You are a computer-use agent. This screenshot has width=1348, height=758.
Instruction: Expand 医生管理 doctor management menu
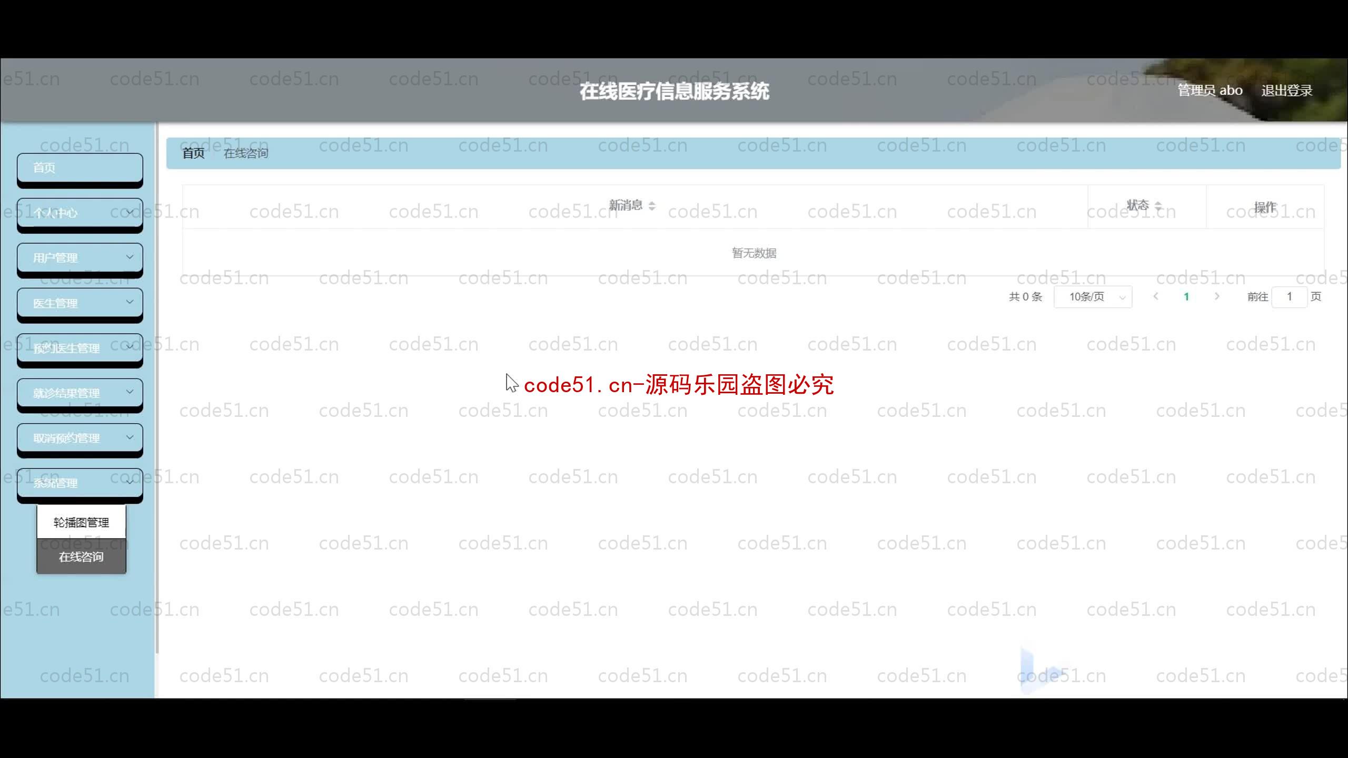[x=80, y=302]
